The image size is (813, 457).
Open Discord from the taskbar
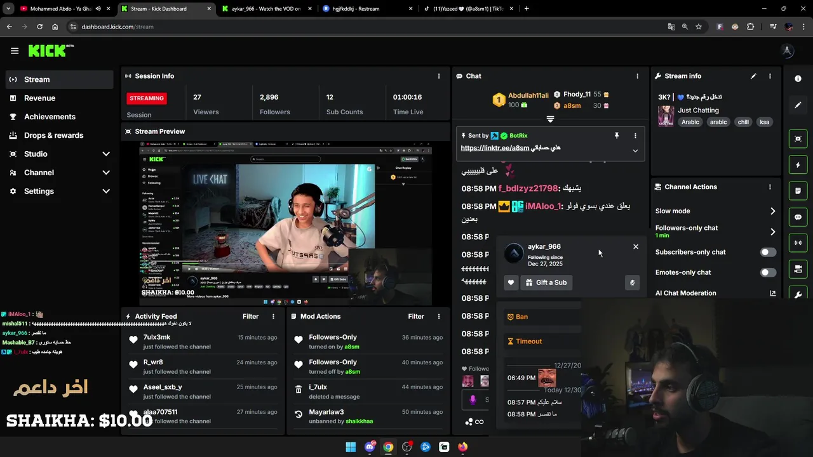(x=370, y=447)
